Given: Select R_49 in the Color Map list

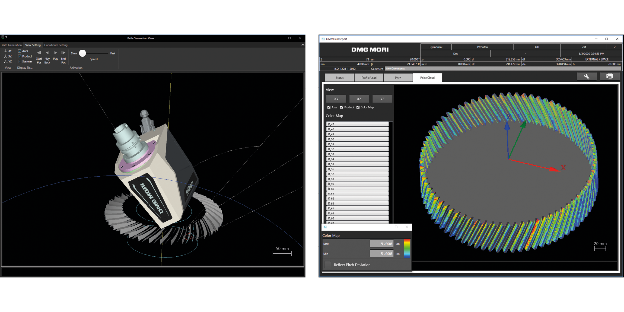Looking at the screenshot, I should pyautogui.click(x=357, y=134).
